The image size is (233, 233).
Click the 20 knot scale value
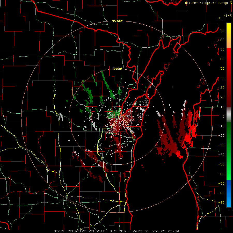coord(222,97)
